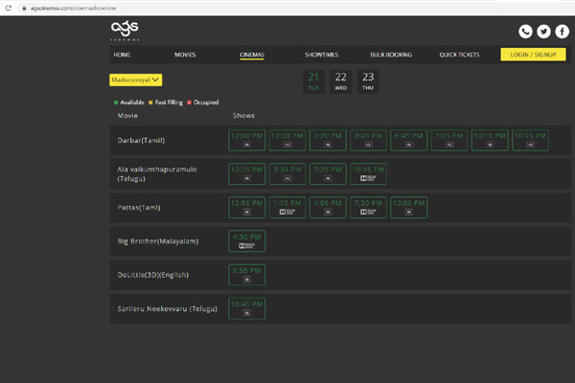Select the CINEMAS menu item
This screenshot has height=383, width=575.
(252, 55)
